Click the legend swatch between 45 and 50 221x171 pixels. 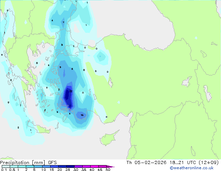coord(102,166)
